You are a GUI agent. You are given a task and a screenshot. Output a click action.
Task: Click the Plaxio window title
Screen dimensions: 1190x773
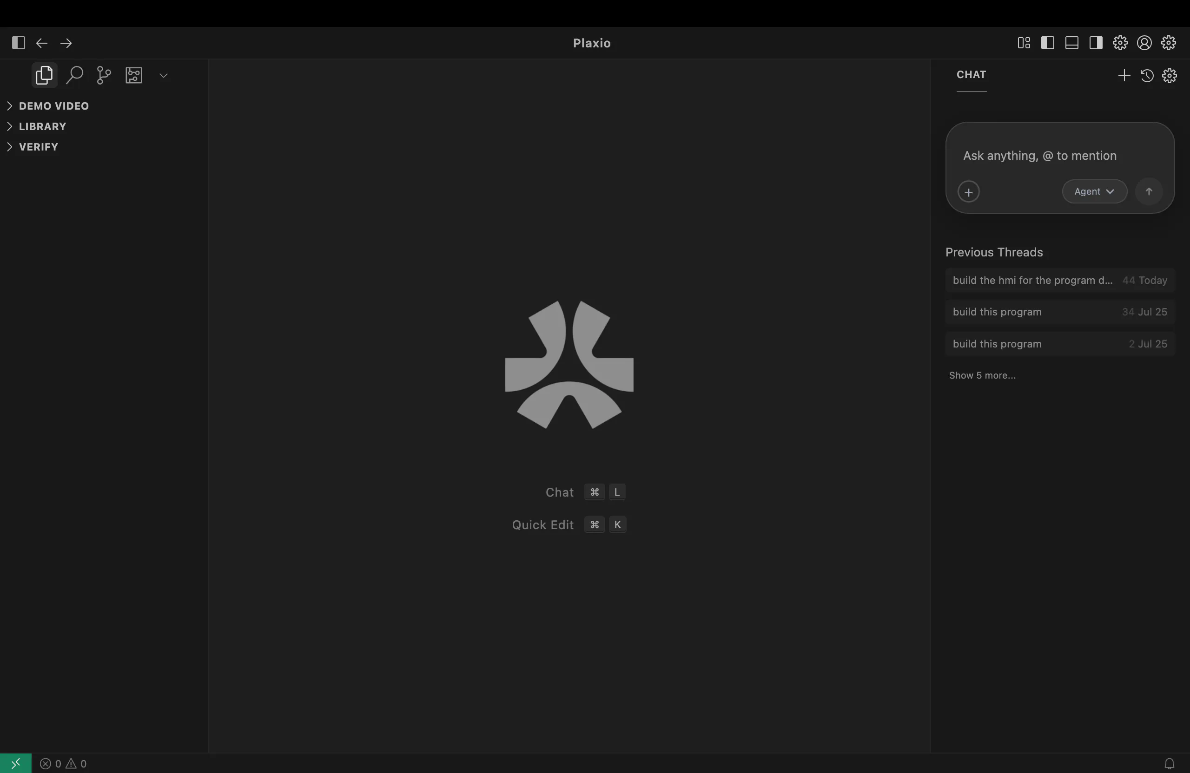pos(592,43)
